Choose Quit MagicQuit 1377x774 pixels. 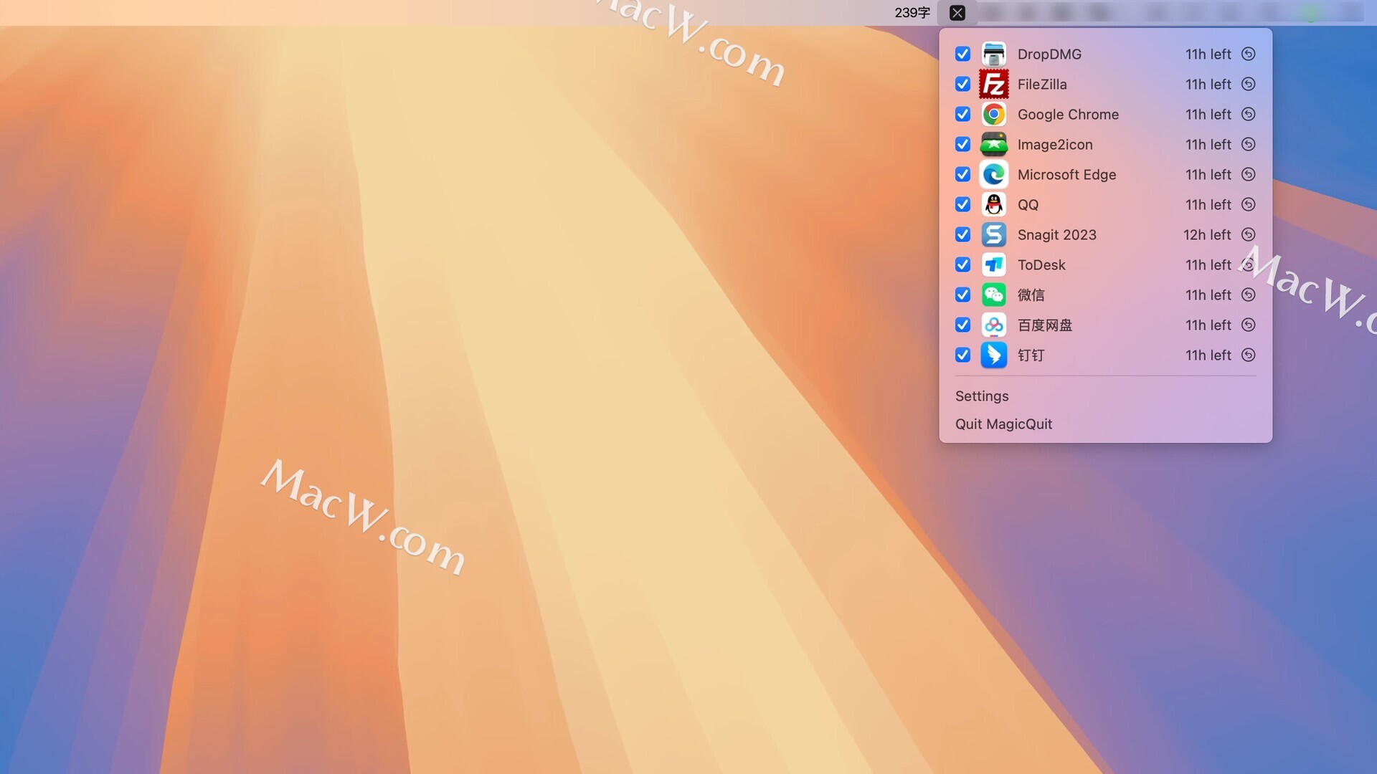point(1003,424)
